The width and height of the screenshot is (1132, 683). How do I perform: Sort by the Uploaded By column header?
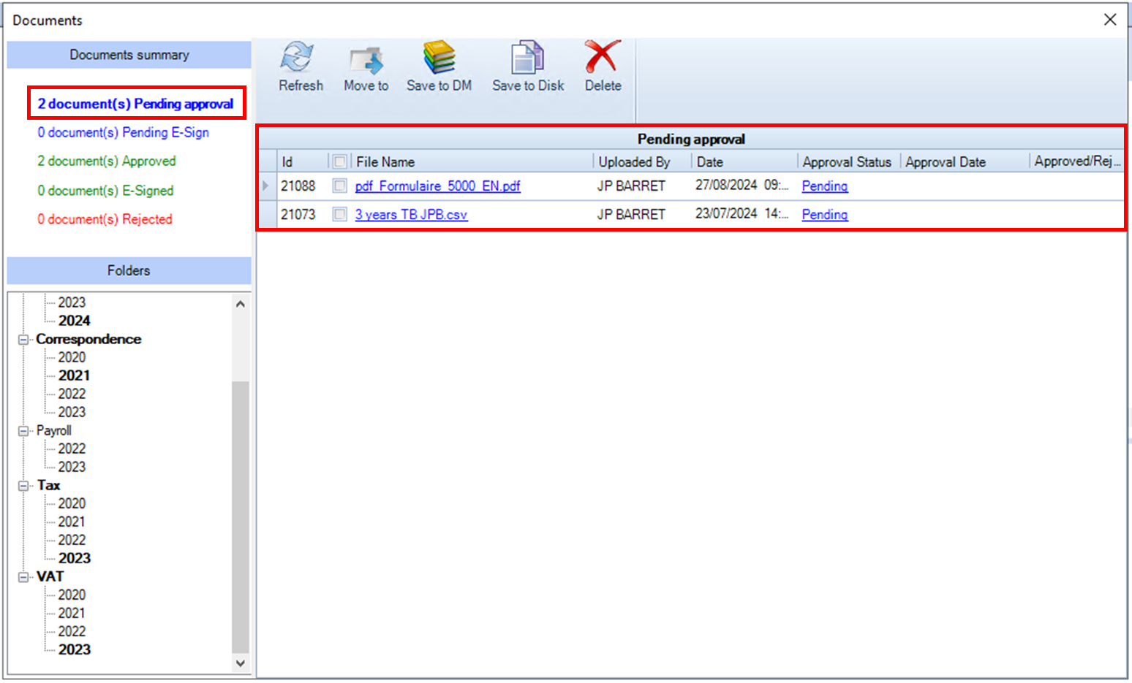[x=642, y=161]
